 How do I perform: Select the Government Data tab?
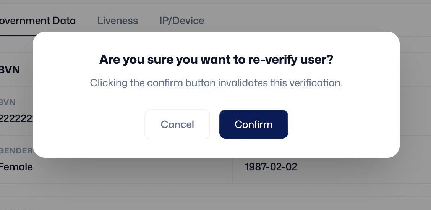38,21
